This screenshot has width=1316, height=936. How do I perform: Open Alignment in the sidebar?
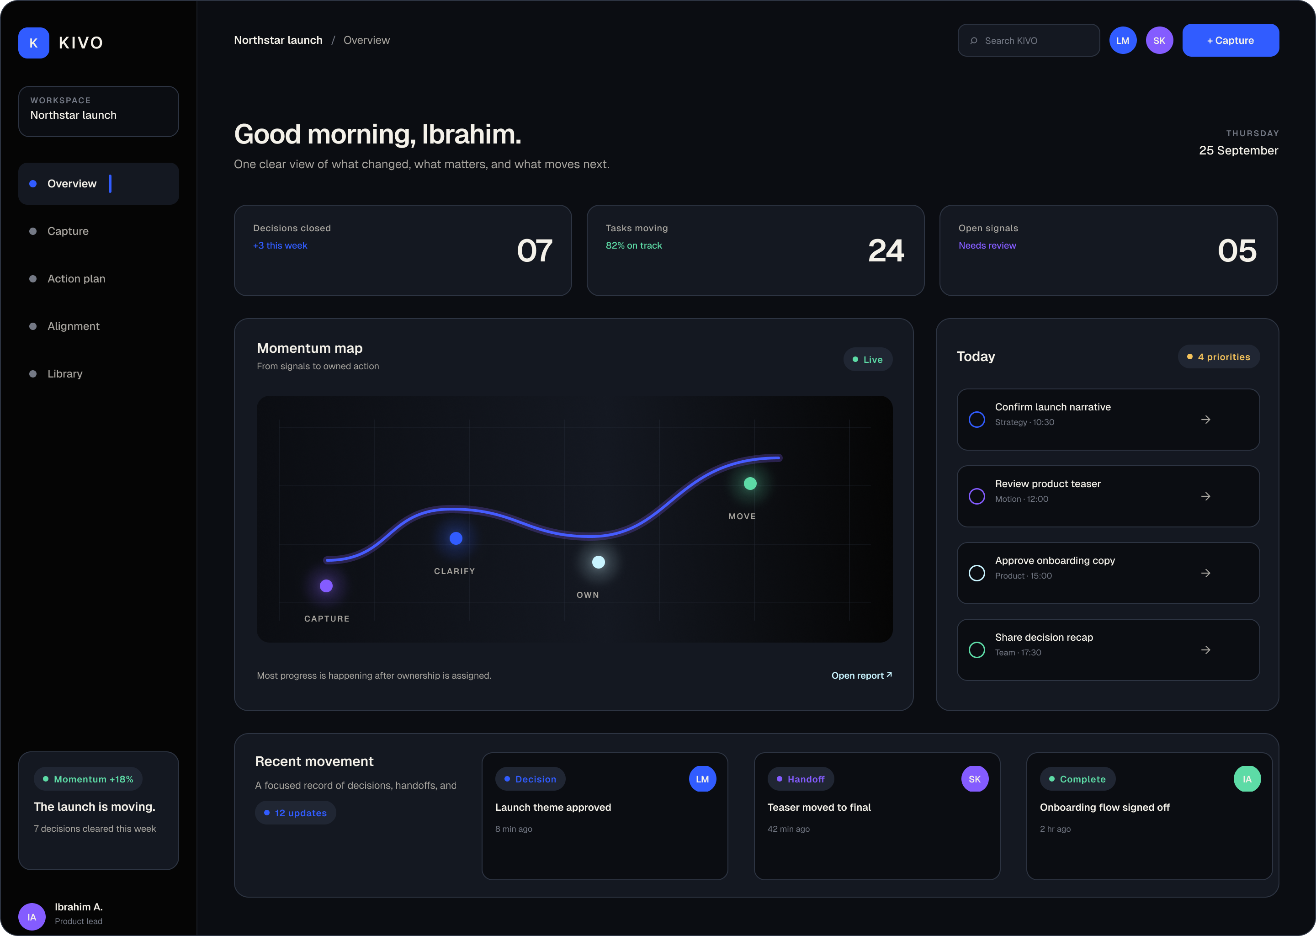click(99, 326)
